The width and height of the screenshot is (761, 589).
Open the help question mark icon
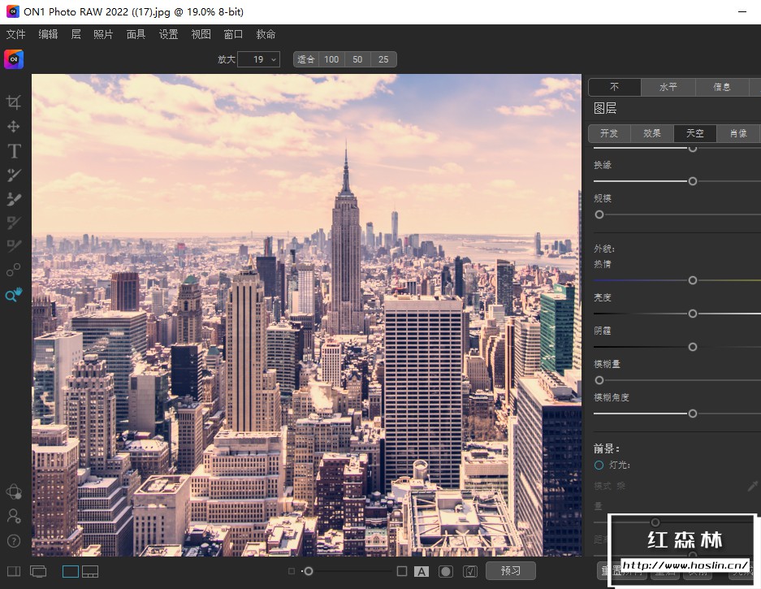click(14, 540)
